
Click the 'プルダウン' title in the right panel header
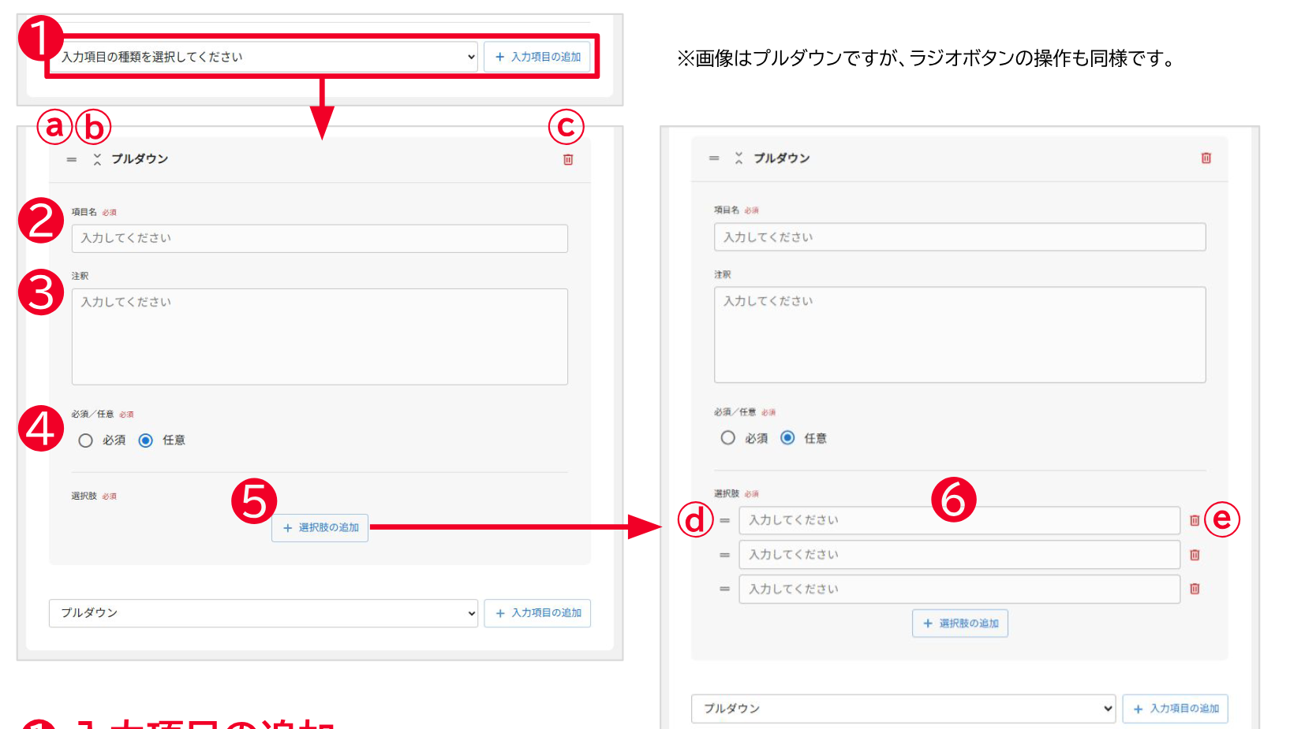(x=782, y=158)
